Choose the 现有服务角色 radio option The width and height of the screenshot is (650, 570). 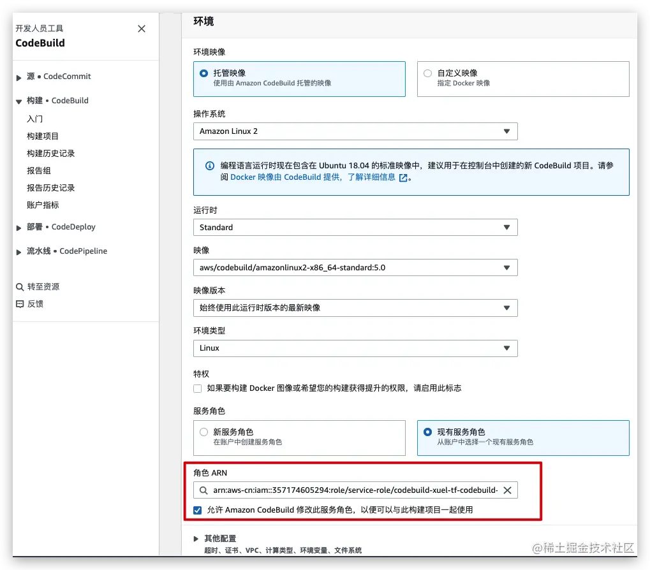point(427,432)
